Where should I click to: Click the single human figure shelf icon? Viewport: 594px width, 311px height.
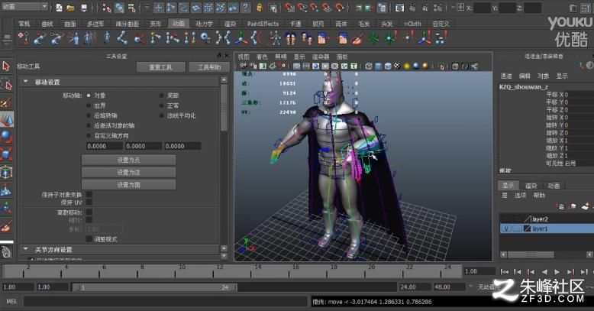pyautogui.click(x=107, y=38)
